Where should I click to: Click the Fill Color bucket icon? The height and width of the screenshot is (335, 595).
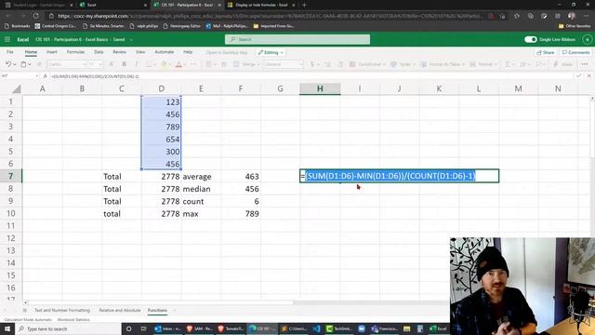[164, 64]
